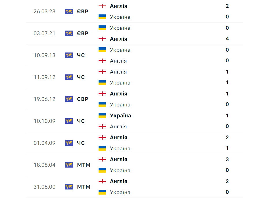Click England flag in 26.03.23 match
The width and height of the screenshot is (268, 199).
(102, 6)
